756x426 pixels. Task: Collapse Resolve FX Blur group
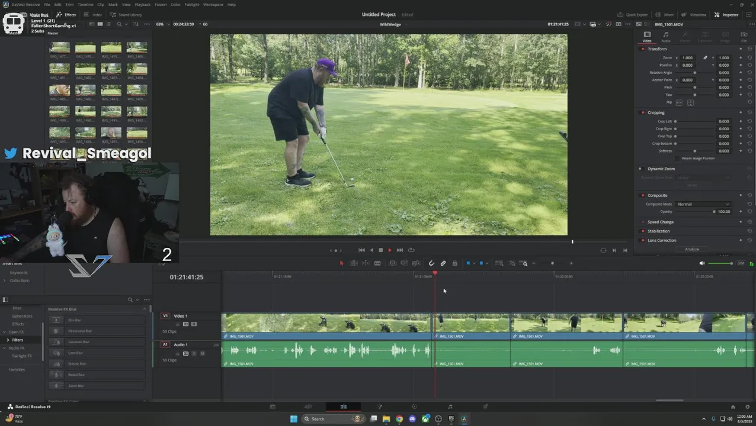coord(145,309)
